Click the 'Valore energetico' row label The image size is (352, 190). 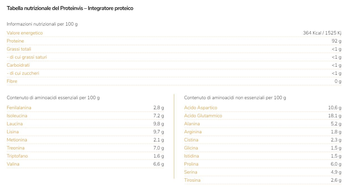point(25,33)
